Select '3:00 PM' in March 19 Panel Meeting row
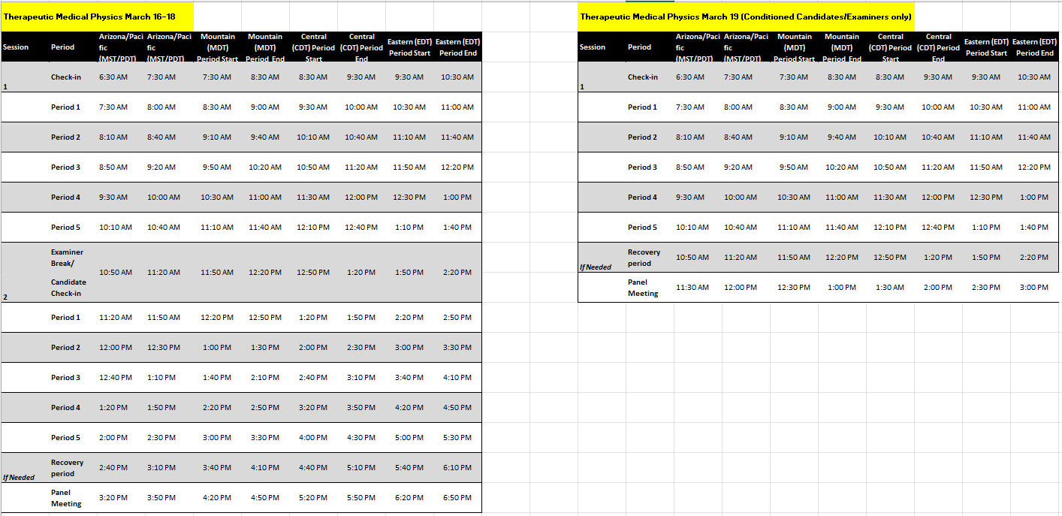This screenshot has width=1062, height=516. pos(1034,288)
